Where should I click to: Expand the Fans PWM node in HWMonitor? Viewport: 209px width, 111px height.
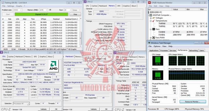coord(151,38)
